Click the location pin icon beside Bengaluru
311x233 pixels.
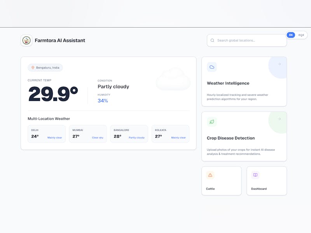tap(33, 68)
